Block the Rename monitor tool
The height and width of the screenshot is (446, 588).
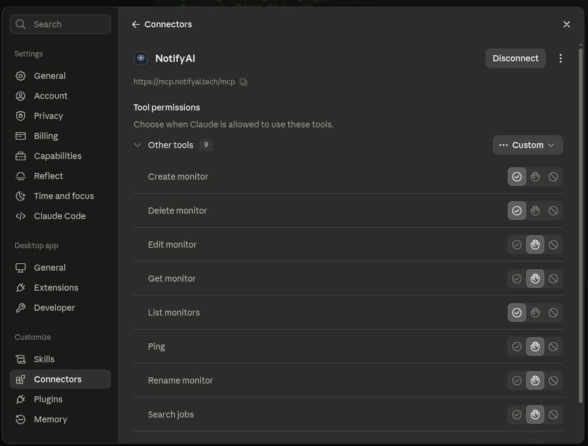pyautogui.click(x=553, y=380)
